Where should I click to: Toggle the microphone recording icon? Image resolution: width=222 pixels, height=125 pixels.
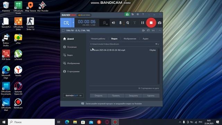(x=120, y=23)
